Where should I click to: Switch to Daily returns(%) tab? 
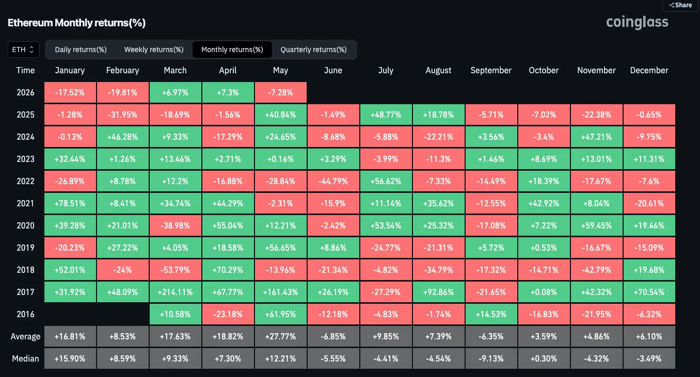click(81, 50)
